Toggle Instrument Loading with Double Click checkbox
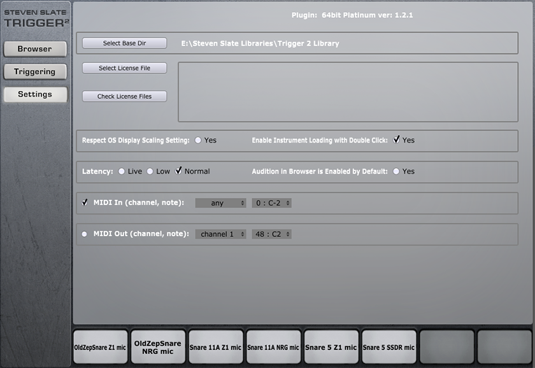 pos(396,140)
